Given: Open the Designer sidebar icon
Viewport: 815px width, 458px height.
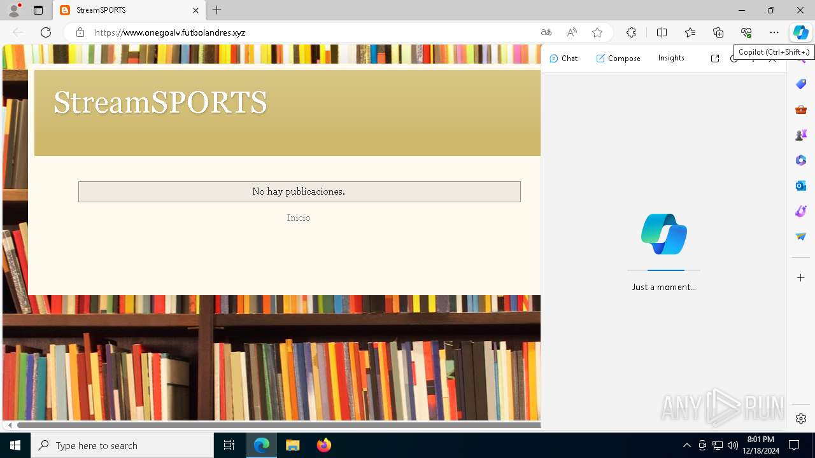Looking at the screenshot, I should click(801, 211).
